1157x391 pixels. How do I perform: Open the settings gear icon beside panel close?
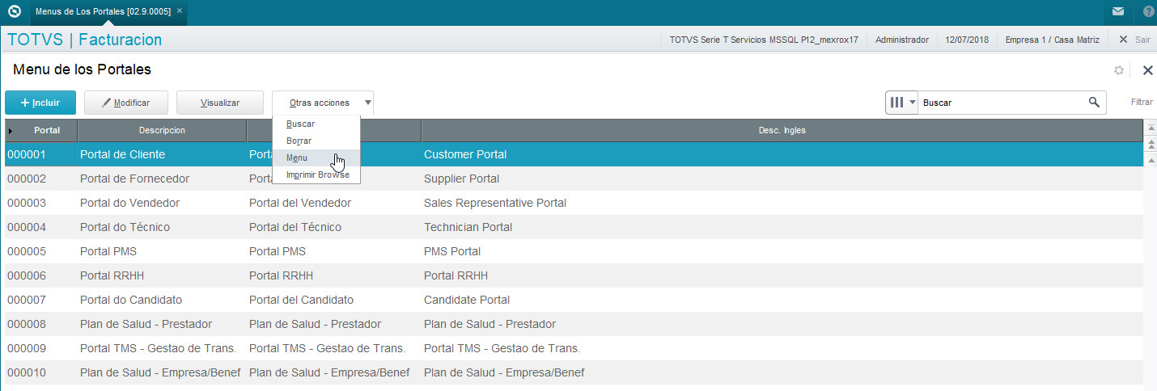click(x=1119, y=70)
